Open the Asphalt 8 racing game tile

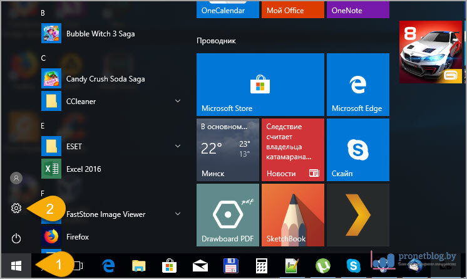(x=431, y=52)
